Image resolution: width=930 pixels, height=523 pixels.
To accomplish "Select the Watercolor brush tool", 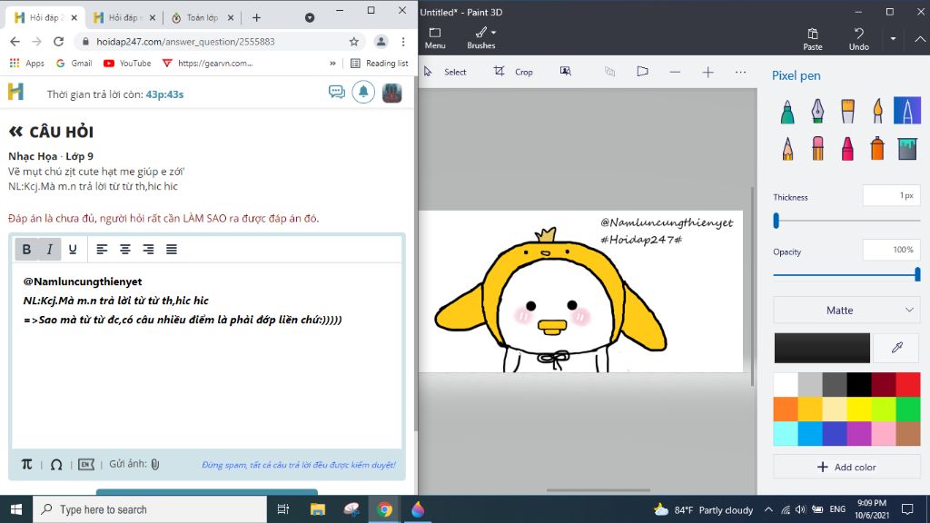I will [x=877, y=111].
